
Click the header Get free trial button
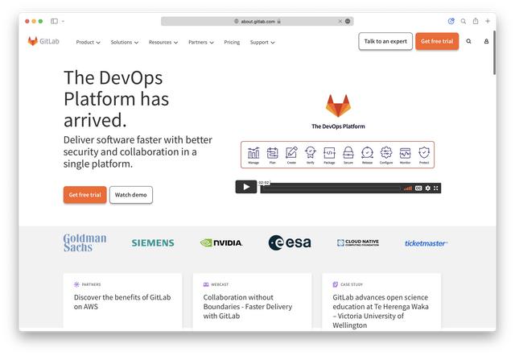click(x=437, y=41)
